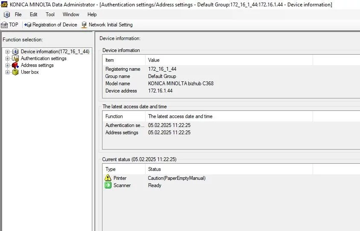
Task: Click the Network Initial Setting icon
Action: click(84, 25)
